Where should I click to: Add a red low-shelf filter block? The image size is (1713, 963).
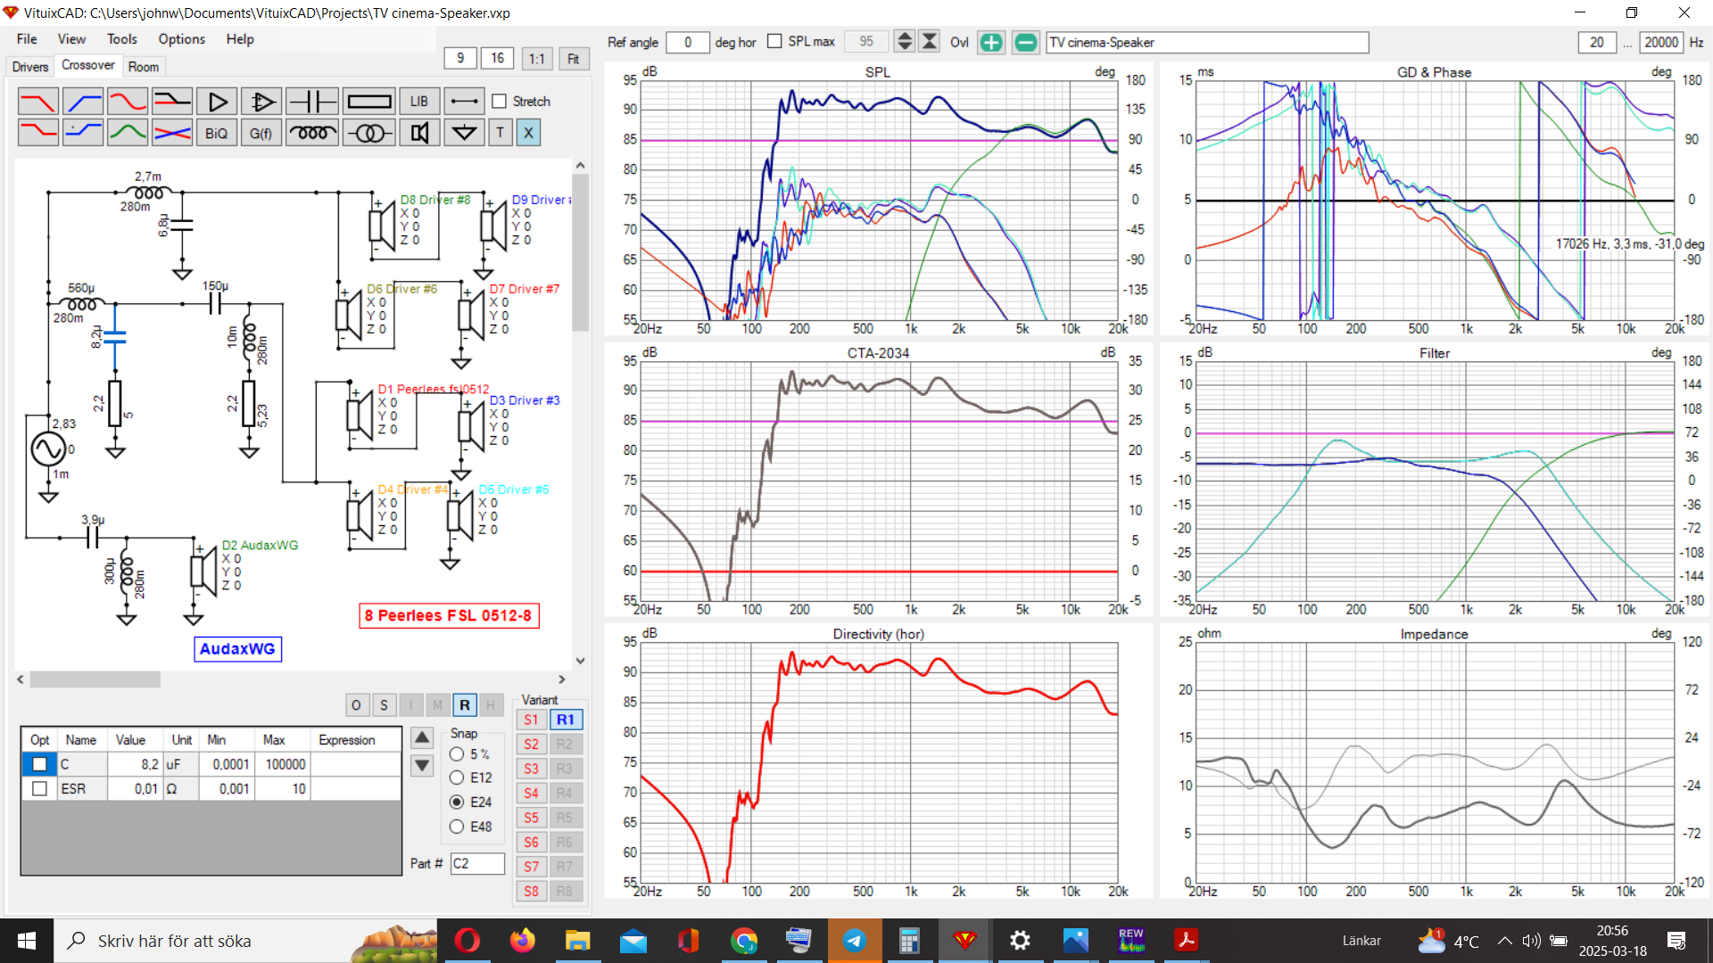click(38, 133)
